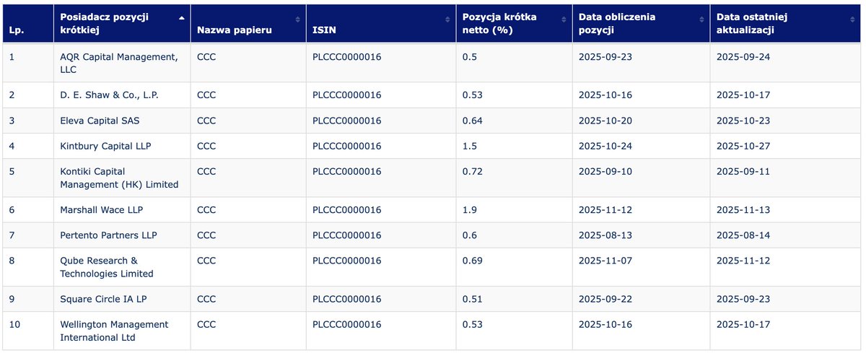
Task: Click the Lp. column header
Action: click(x=27, y=24)
